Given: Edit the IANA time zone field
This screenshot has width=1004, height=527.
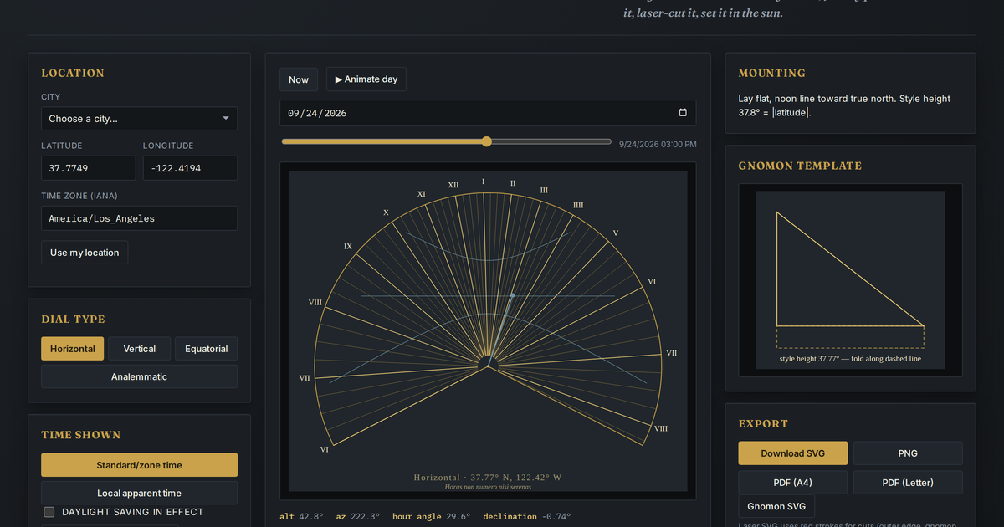Looking at the screenshot, I should click(x=139, y=218).
